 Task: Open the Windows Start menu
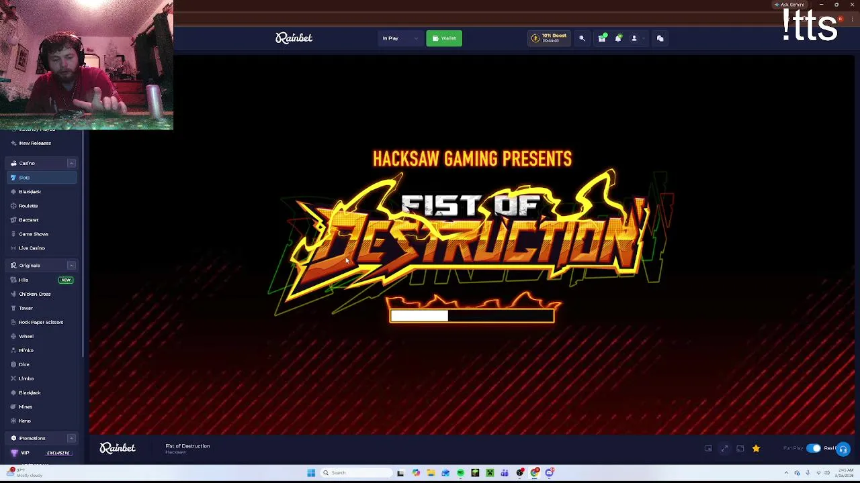[311, 473]
